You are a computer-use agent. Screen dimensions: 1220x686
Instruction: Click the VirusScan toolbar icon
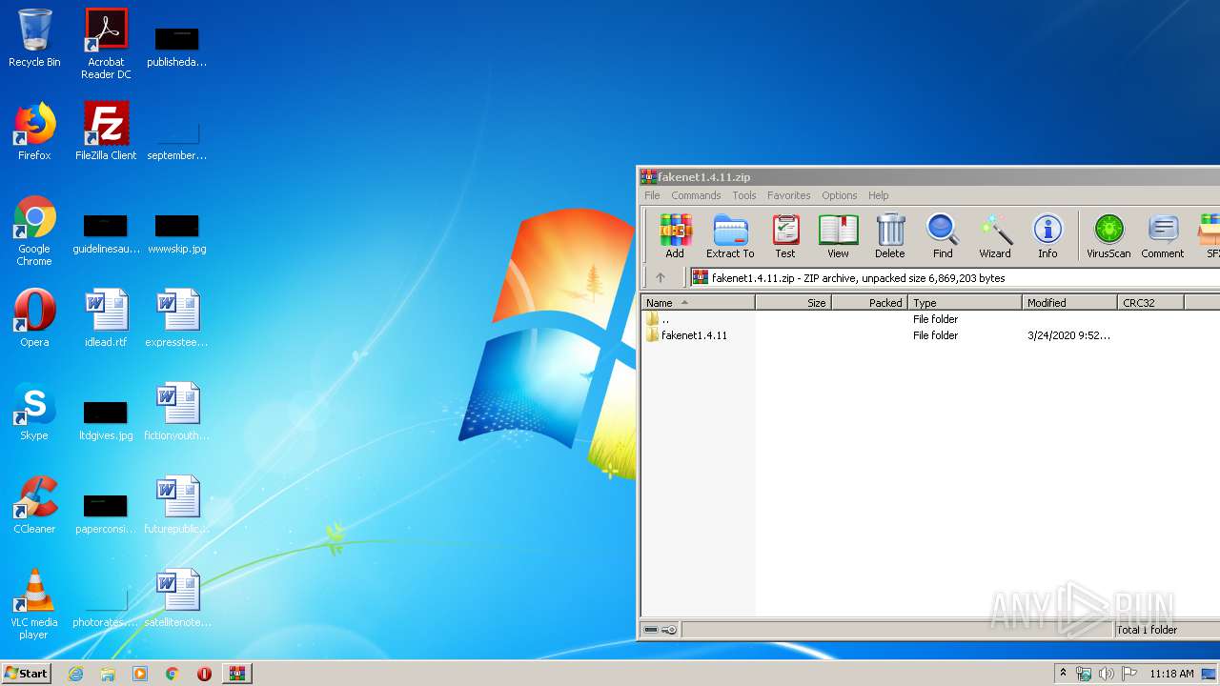pos(1108,236)
